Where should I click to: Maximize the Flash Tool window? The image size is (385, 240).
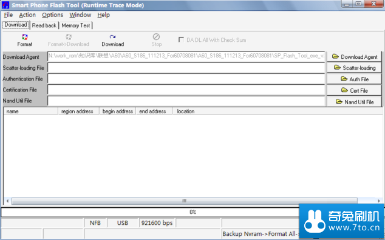coord(358,4)
